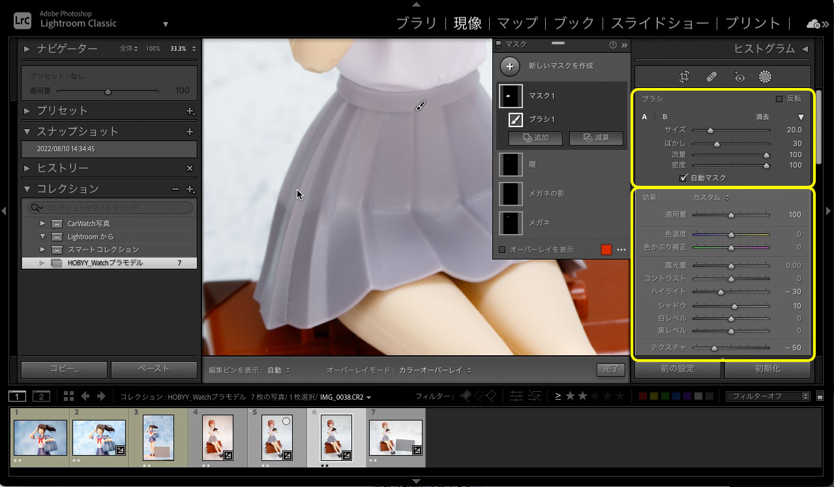Click the 減算 subtract from mask button
The image size is (834, 487).
(x=596, y=138)
